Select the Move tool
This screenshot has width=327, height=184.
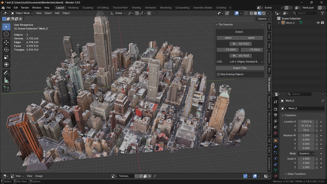coord(6,42)
